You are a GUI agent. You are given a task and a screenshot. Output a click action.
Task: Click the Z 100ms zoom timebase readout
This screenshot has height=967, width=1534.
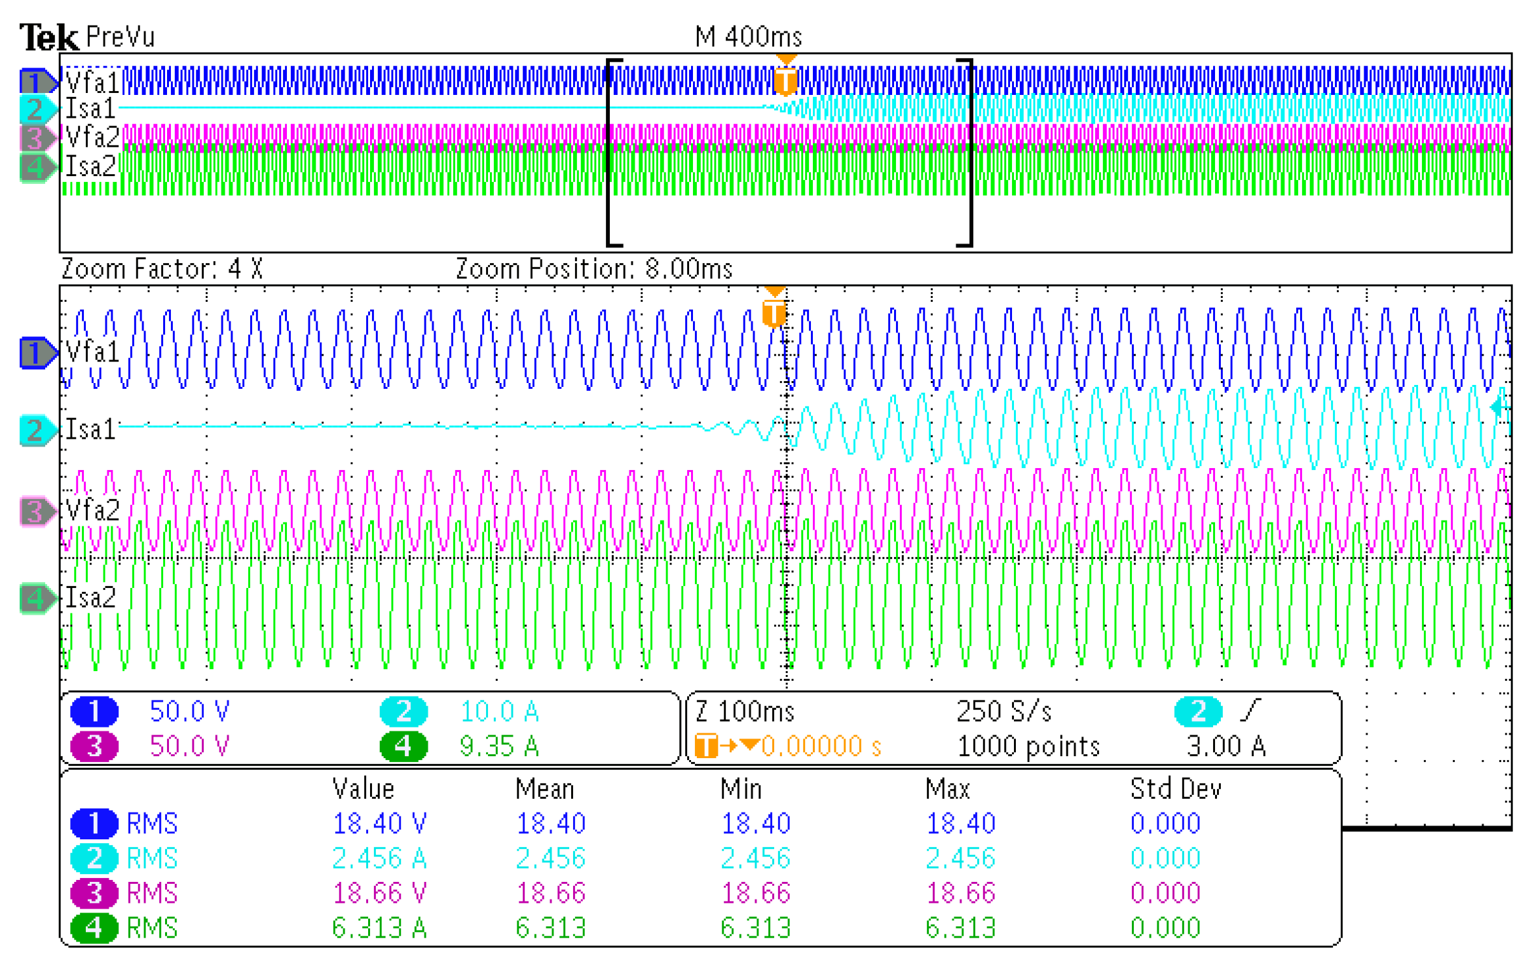pyautogui.click(x=745, y=712)
